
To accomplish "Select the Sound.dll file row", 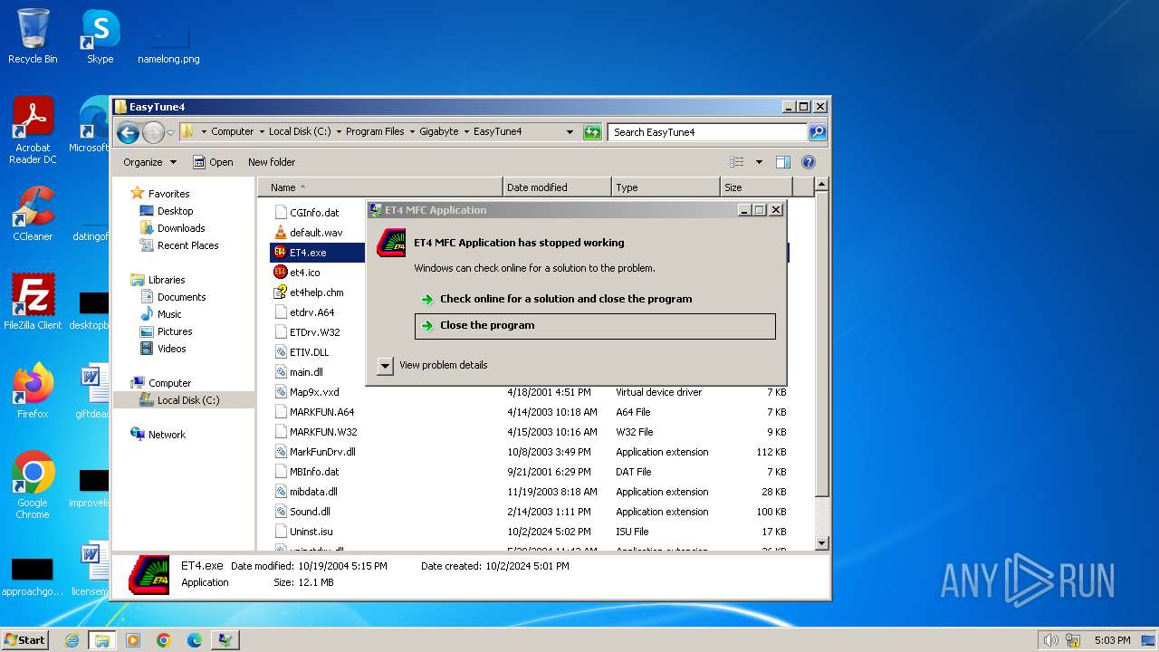I will [x=532, y=512].
